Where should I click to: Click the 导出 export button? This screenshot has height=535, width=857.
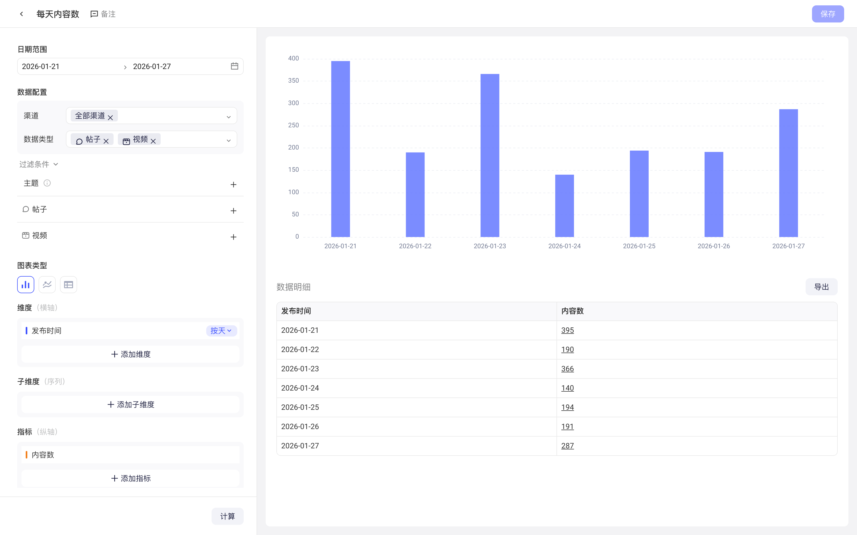821,286
